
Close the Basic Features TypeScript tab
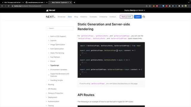pyautogui.click(x=70, y=2)
